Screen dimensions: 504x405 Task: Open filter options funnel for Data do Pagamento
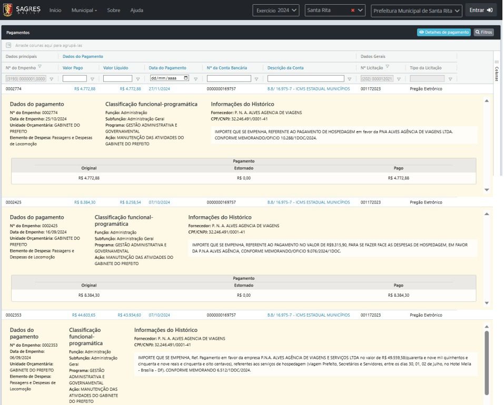pyautogui.click(x=196, y=79)
